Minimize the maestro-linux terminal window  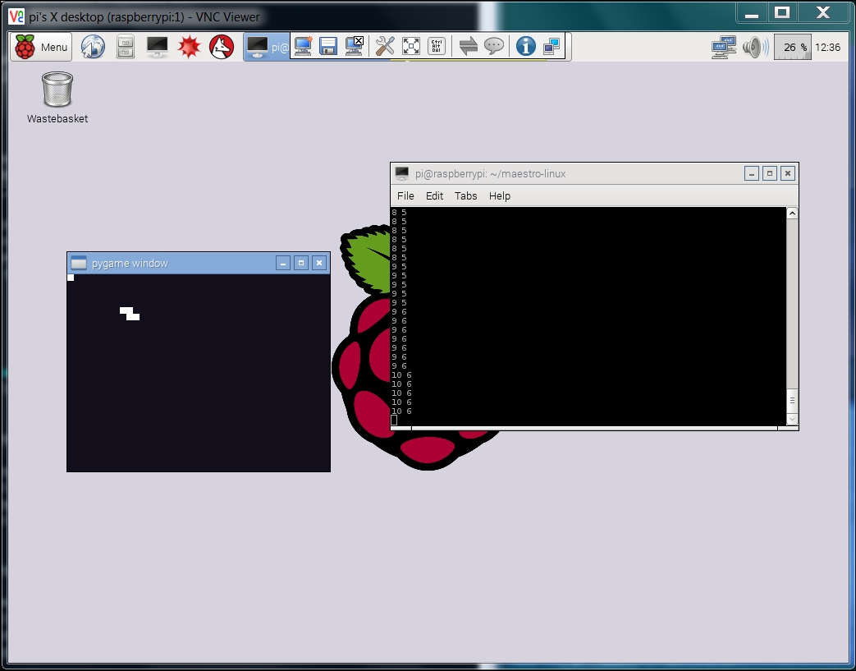[x=752, y=174]
